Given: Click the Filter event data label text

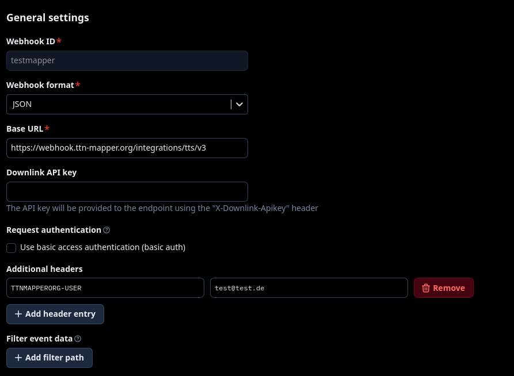Looking at the screenshot, I should pos(39,339).
